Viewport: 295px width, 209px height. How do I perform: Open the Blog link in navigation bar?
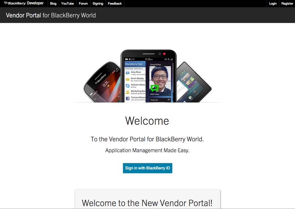(53, 4)
